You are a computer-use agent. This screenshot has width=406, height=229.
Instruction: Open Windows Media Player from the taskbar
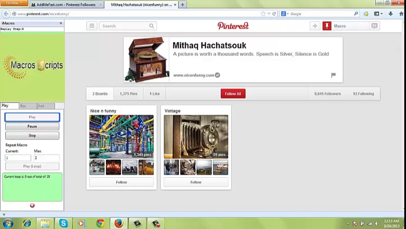[81, 223]
